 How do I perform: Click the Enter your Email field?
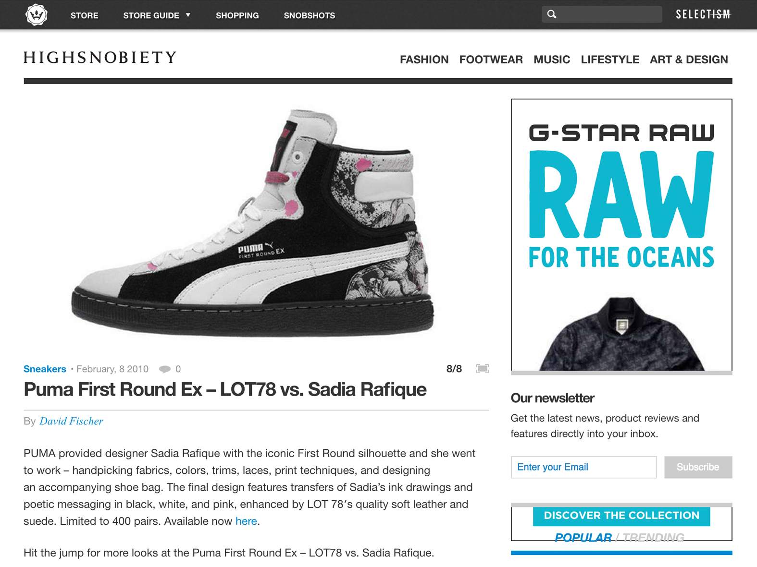(x=583, y=467)
